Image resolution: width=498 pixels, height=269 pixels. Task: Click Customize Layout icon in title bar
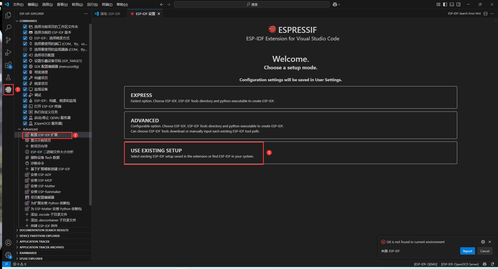pos(438,4)
